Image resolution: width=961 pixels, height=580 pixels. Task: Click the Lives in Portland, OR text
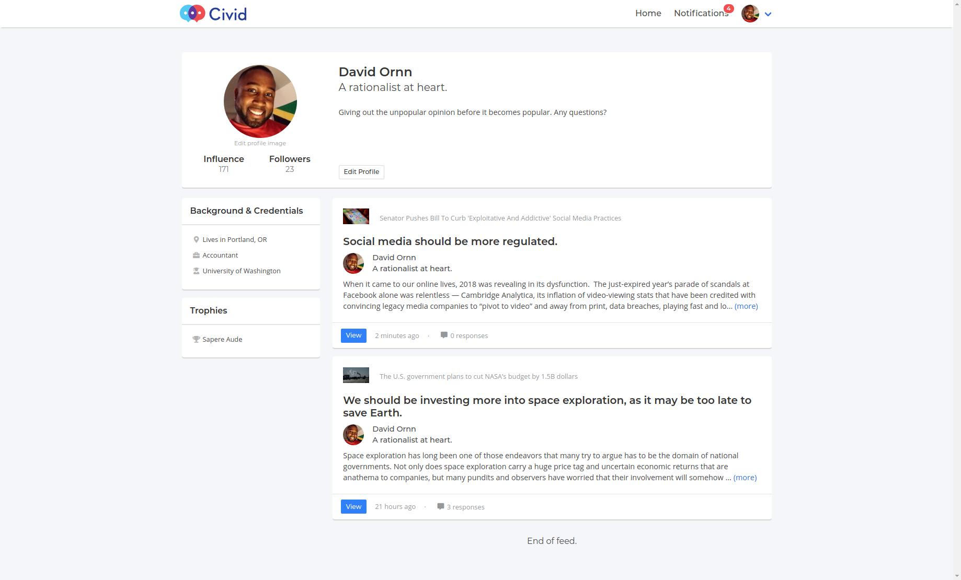point(235,240)
